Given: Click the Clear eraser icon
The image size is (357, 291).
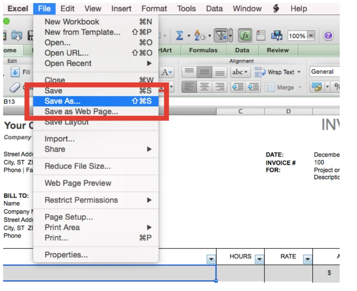Looking at the screenshot, I should [x=15, y=88].
